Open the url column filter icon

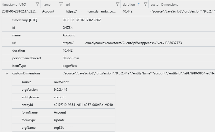pyautogui.click(x=118, y=4)
